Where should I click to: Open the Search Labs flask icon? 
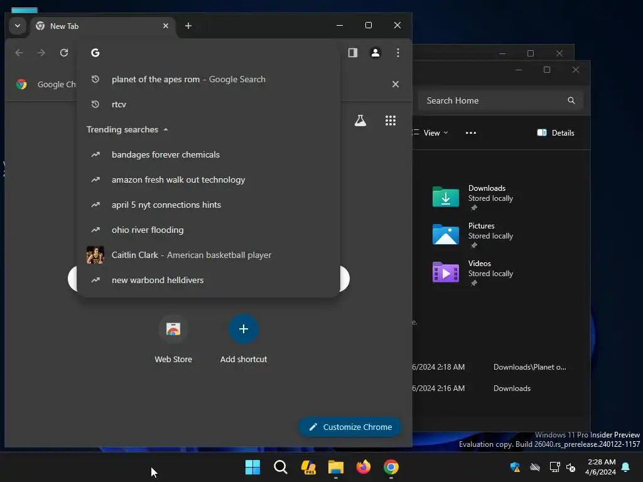click(x=360, y=120)
